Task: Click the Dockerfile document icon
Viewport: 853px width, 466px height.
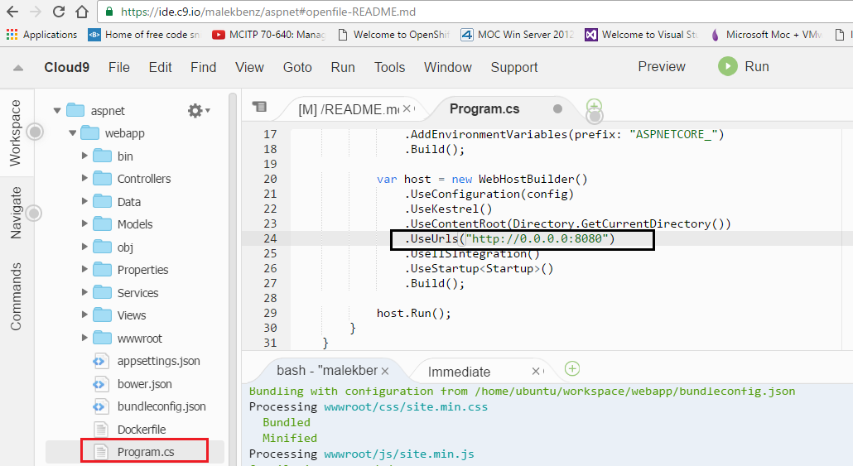Action: [101, 429]
